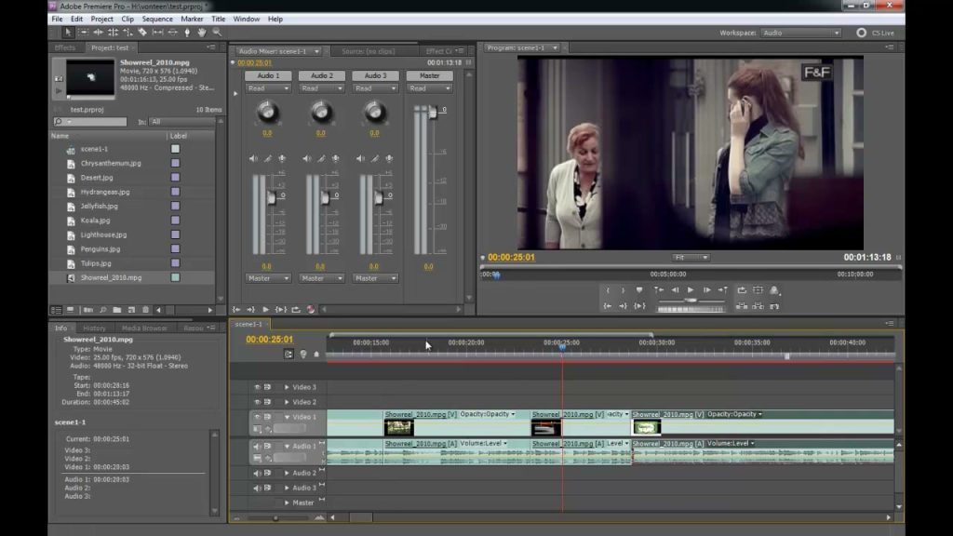Select the Selection arrow tool
Screen dimensions: 953x536
68,33
